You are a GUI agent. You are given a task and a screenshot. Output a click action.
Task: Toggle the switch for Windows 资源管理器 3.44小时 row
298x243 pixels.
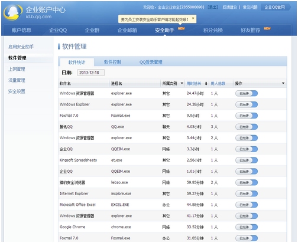pos(247,138)
